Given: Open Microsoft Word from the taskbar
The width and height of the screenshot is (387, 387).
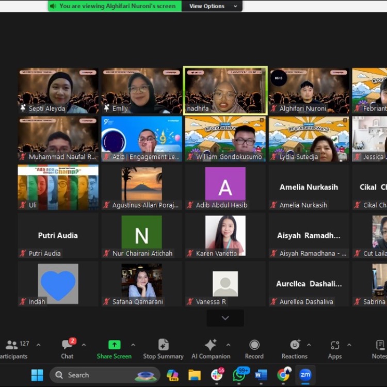Looking at the screenshot, I should point(261,375).
